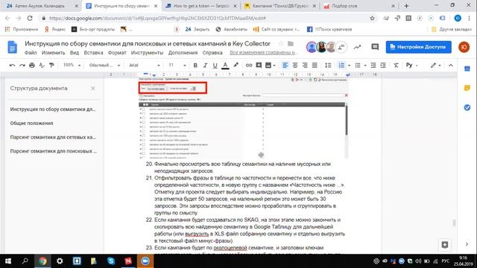The width and height of the screenshot is (477, 268).
Task: Open Tasks side panel icon
Action: (x=467, y=107)
